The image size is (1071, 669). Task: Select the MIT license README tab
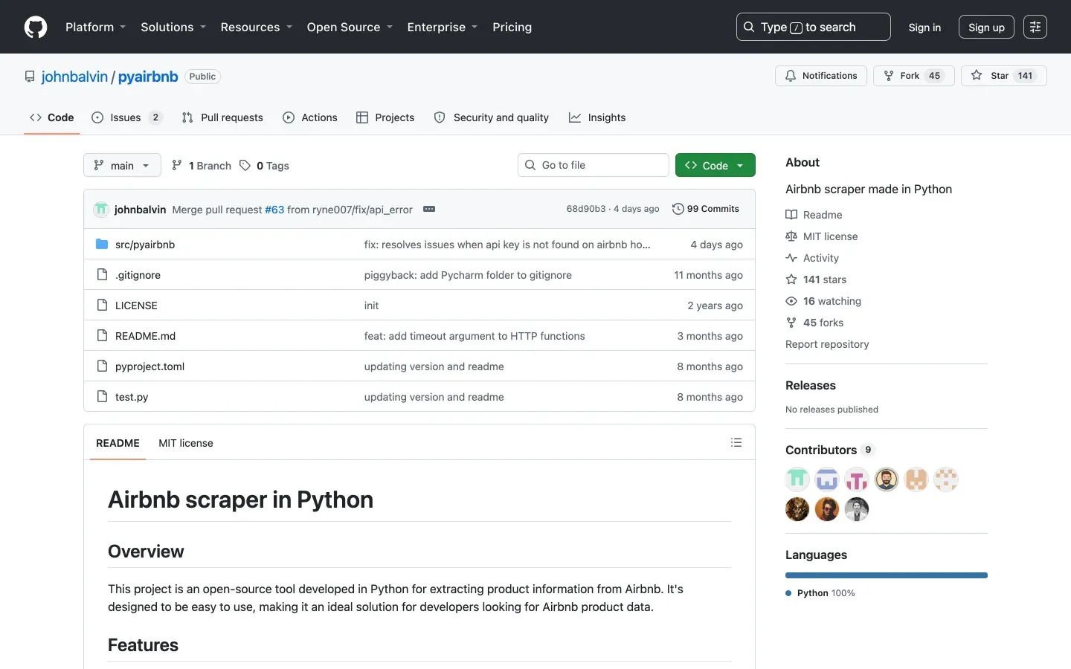(186, 443)
